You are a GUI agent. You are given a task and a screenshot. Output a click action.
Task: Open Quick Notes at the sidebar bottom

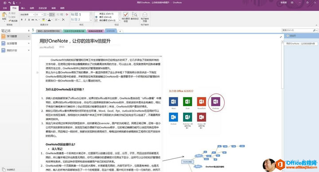(8, 169)
